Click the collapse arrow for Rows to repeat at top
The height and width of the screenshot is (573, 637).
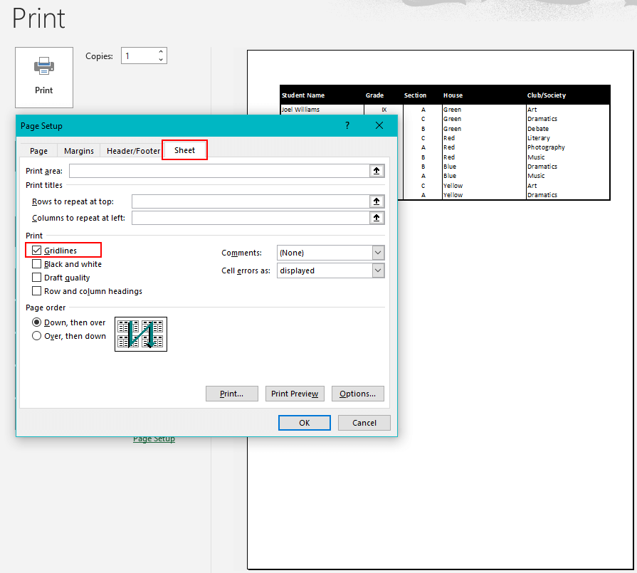click(x=377, y=201)
